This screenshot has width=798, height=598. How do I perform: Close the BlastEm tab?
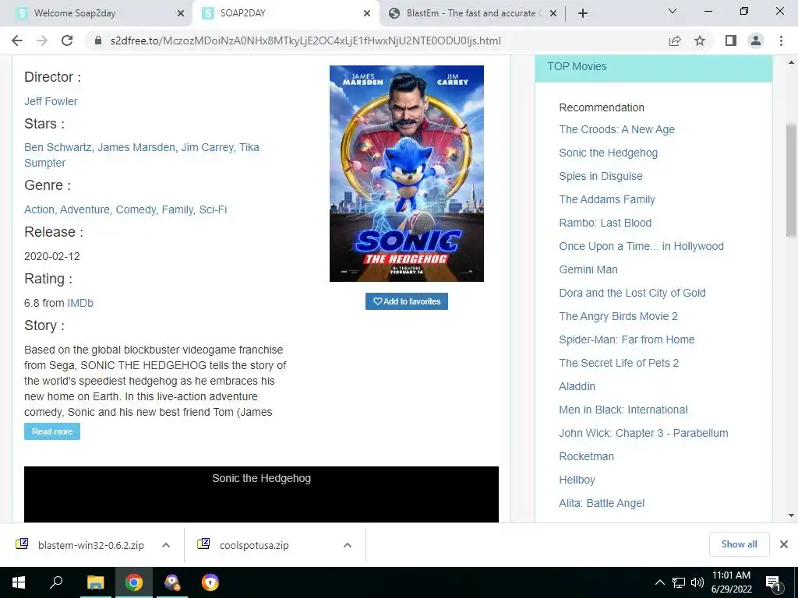(x=554, y=13)
